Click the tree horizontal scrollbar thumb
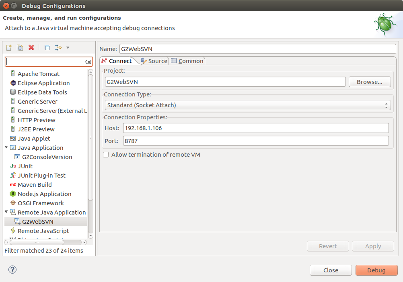The width and height of the screenshot is (403, 282). (x=37, y=242)
